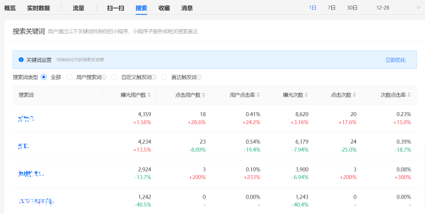Viewport: 425px width, 214px height.
Task: Click the info icon next to 自定义触发词
Action: 154,77
